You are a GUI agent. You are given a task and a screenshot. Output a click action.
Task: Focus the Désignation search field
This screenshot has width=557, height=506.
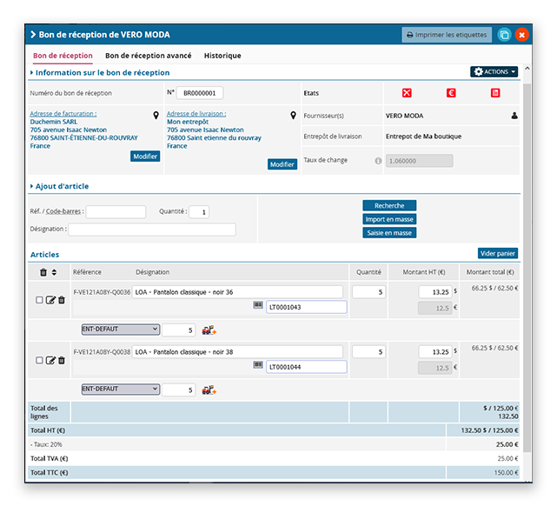(x=152, y=230)
